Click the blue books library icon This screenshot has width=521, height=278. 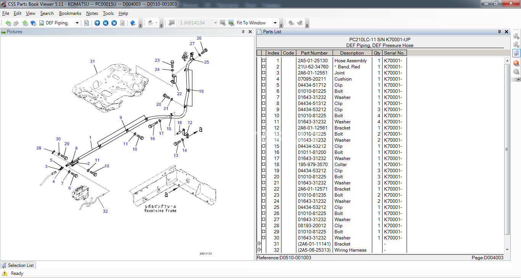click(x=133, y=23)
